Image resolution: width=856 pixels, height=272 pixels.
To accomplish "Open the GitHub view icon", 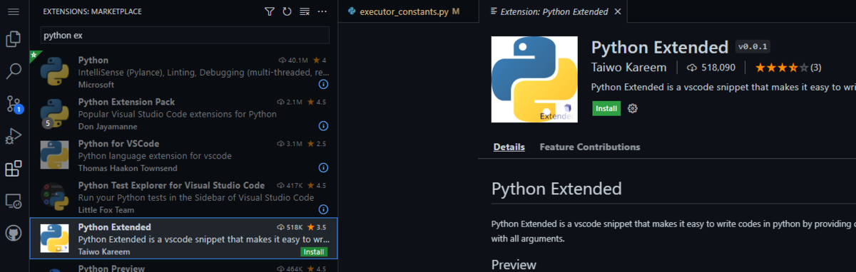I will 13,234.
